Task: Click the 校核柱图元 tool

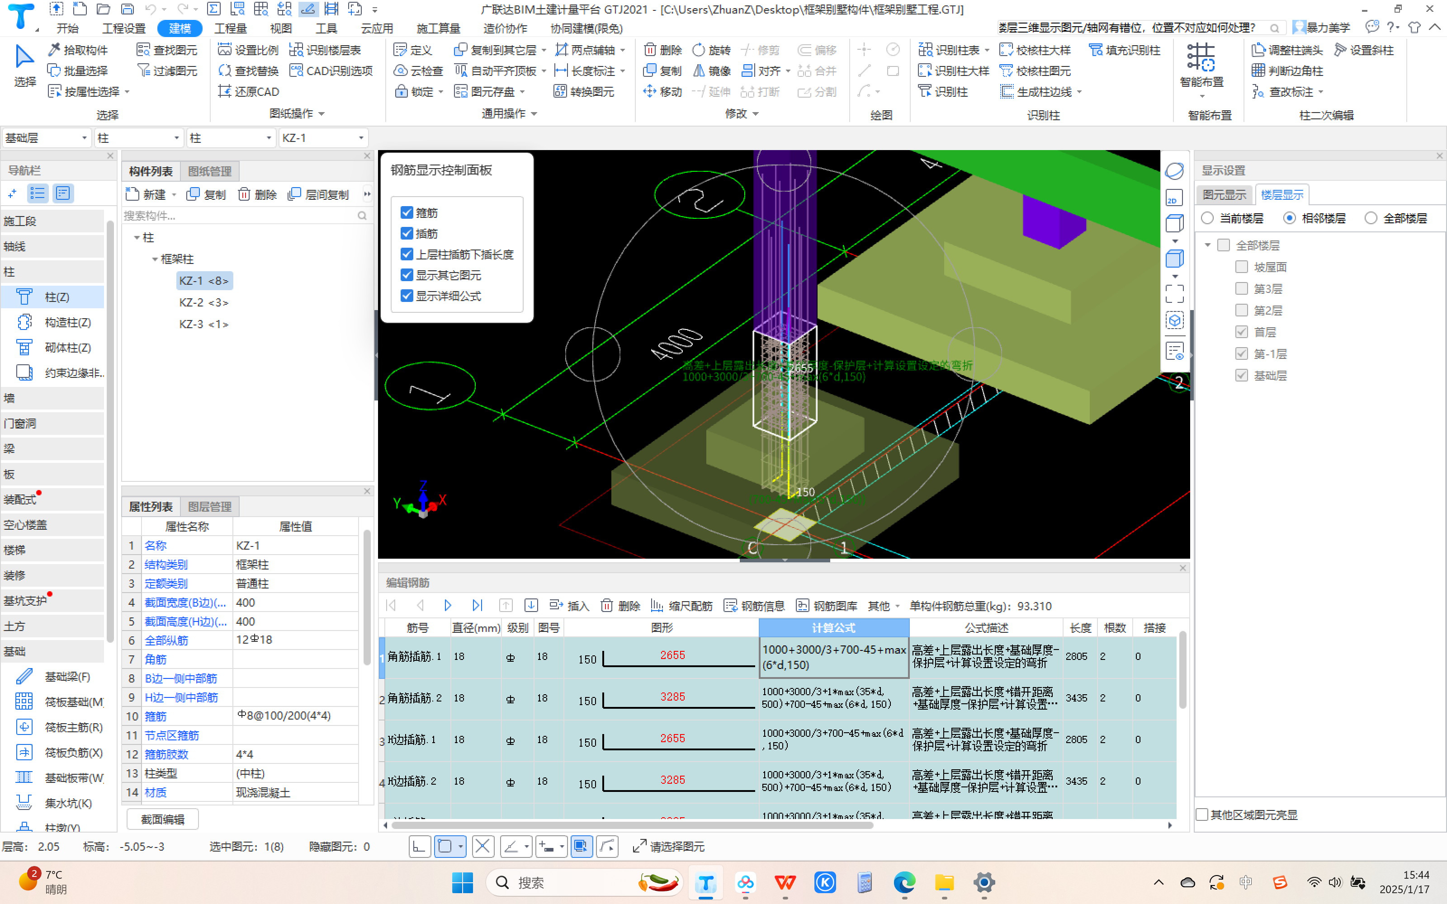Action: (1035, 71)
